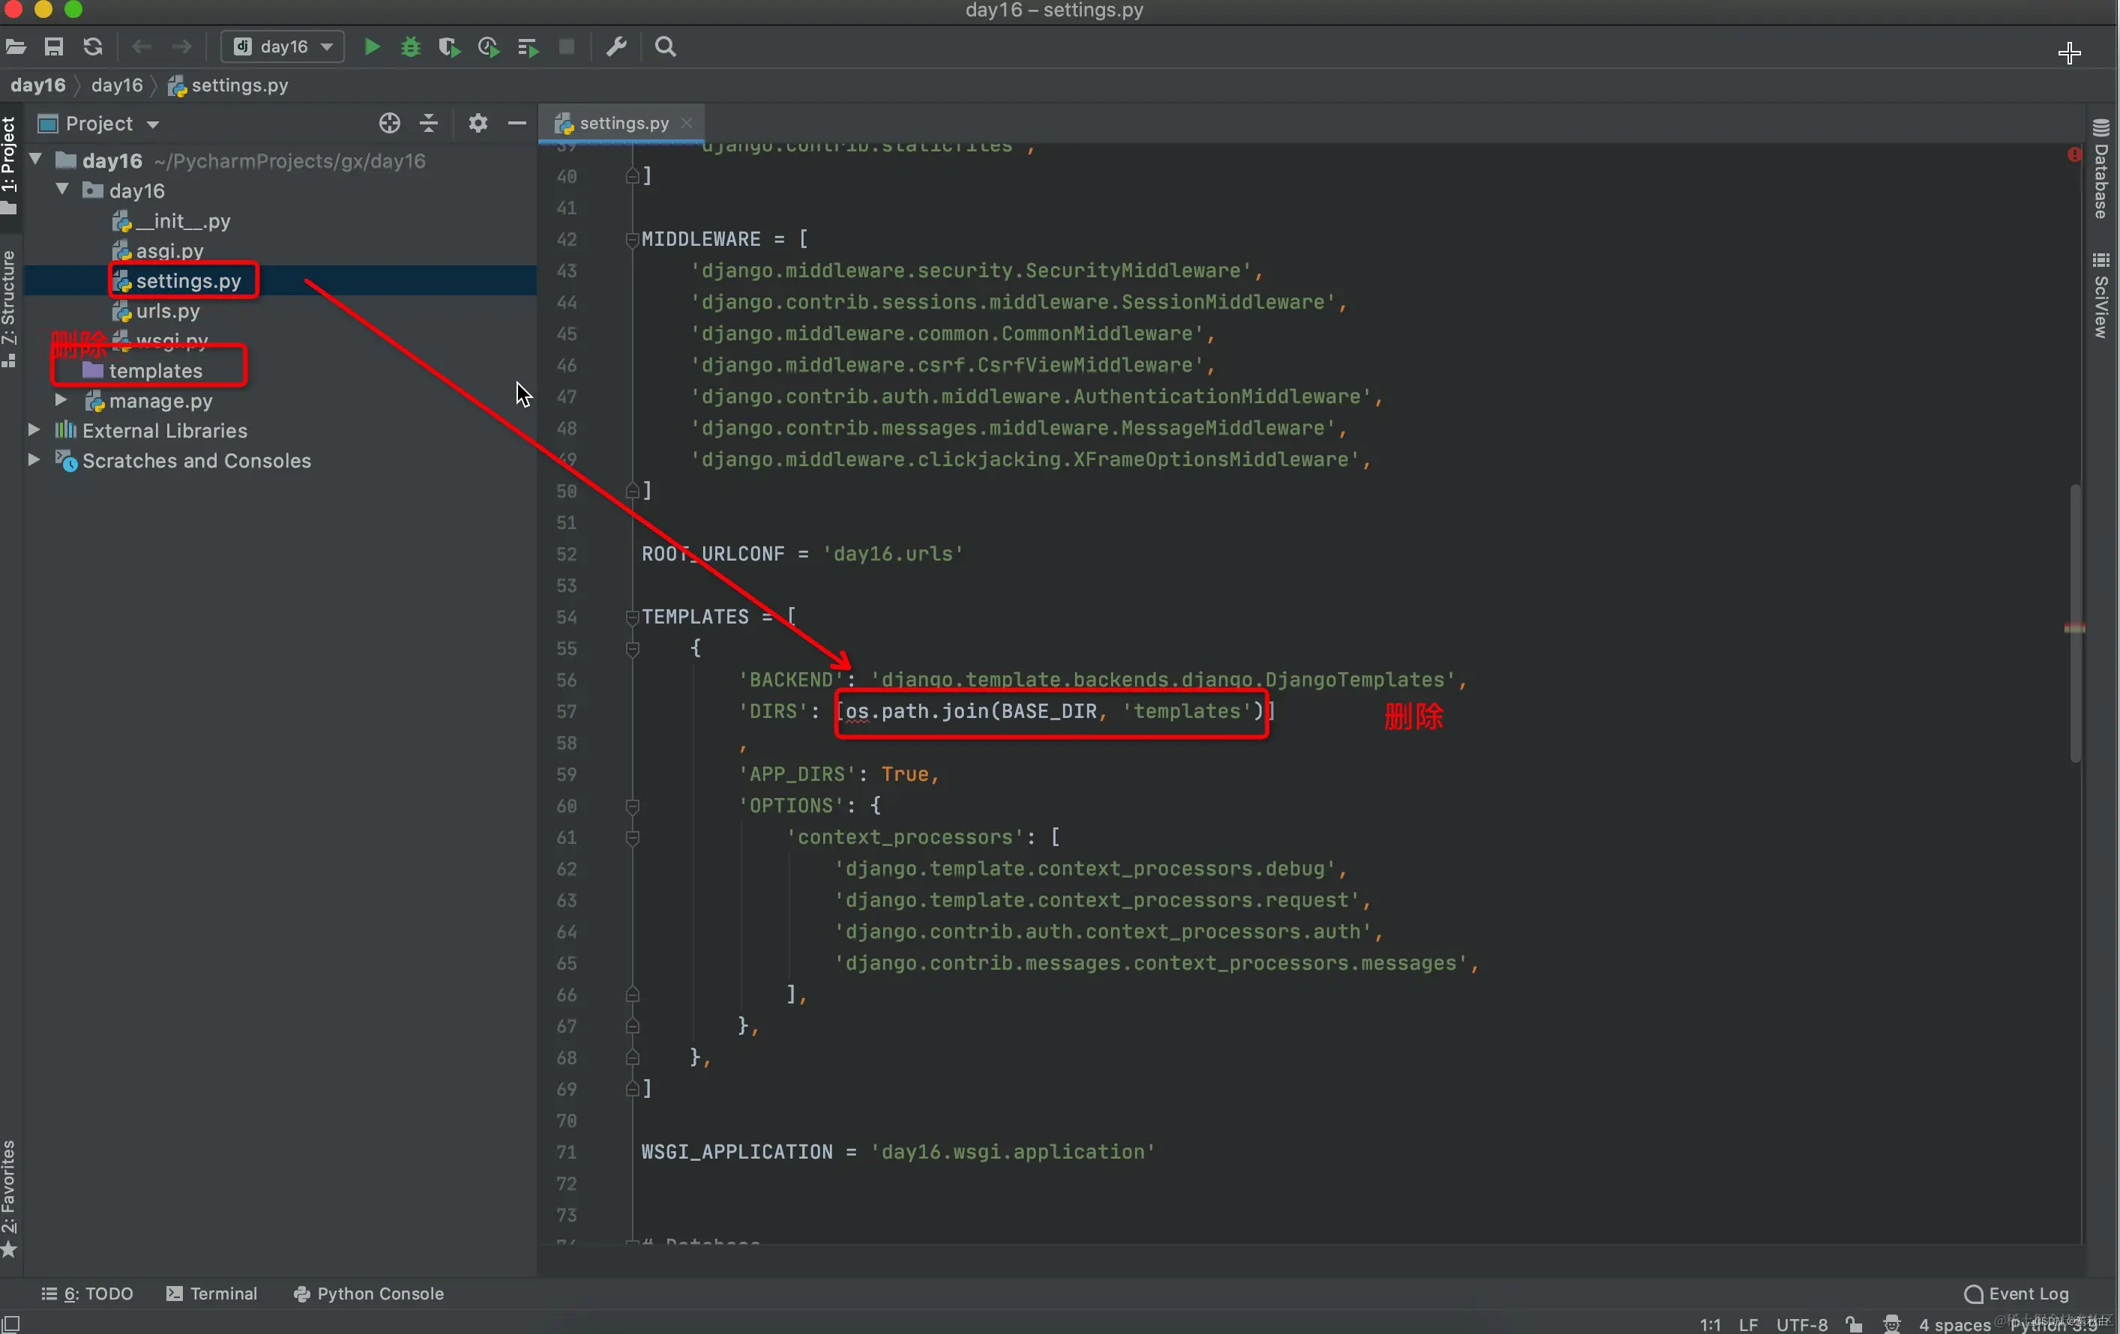This screenshot has width=2120, height=1334.
Task: Click the Search Everywhere magnifier icon
Action: pos(666,46)
